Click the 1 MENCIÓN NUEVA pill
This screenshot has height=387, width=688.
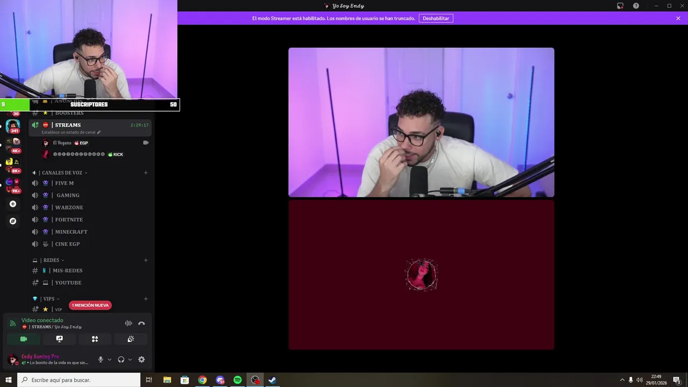point(90,305)
